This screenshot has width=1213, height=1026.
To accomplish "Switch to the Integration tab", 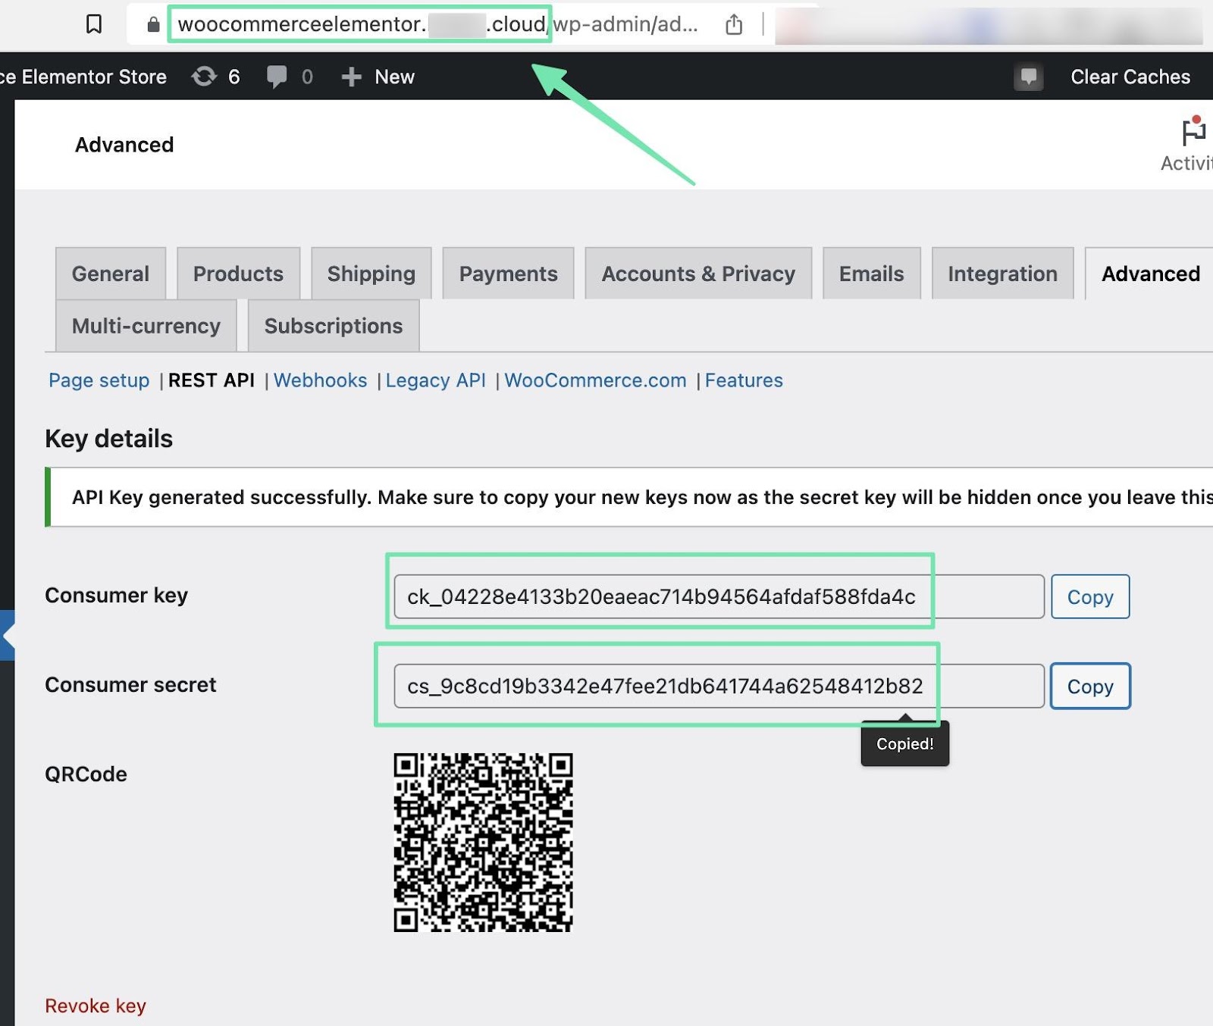I will (1001, 274).
